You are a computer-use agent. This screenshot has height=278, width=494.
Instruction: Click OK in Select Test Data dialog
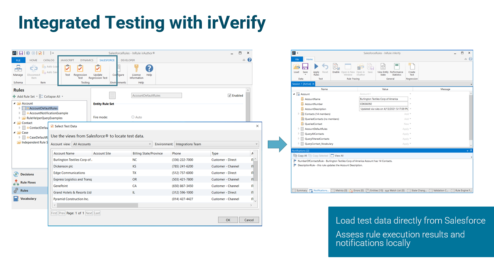point(228,220)
